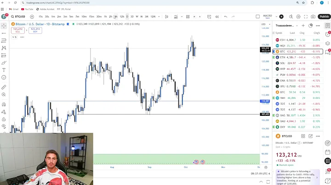This screenshot has height=185, width=331.
Task: Add symbol to compare with plus icon
Action: click(x=32, y=16)
